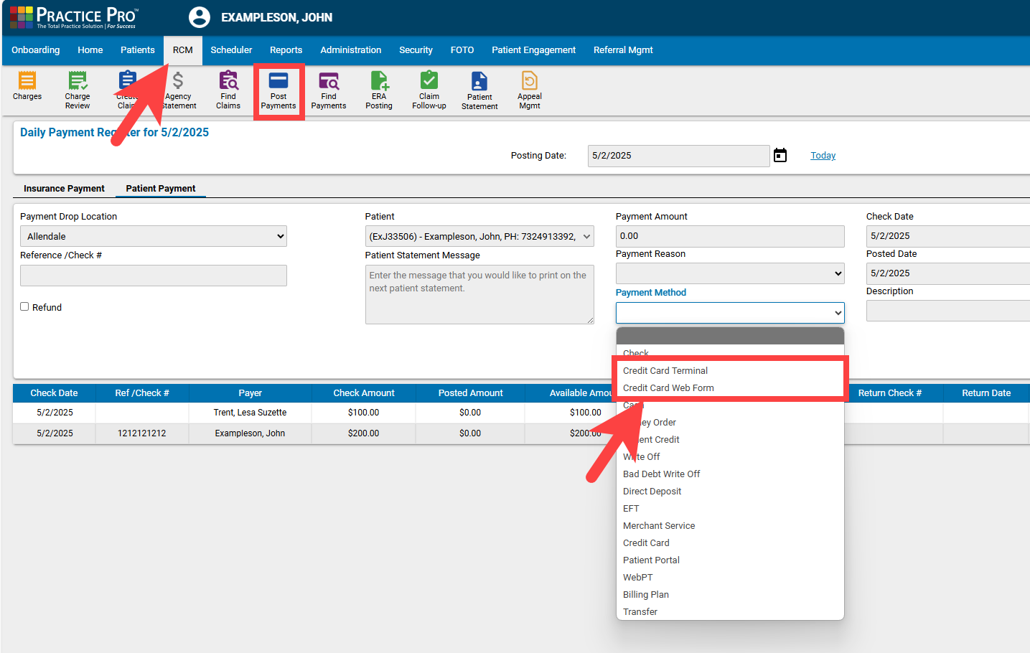Open the Posting Date calendar picker
The height and width of the screenshot is (653, 1030).
pyautogui.click(x=780, y=155)
